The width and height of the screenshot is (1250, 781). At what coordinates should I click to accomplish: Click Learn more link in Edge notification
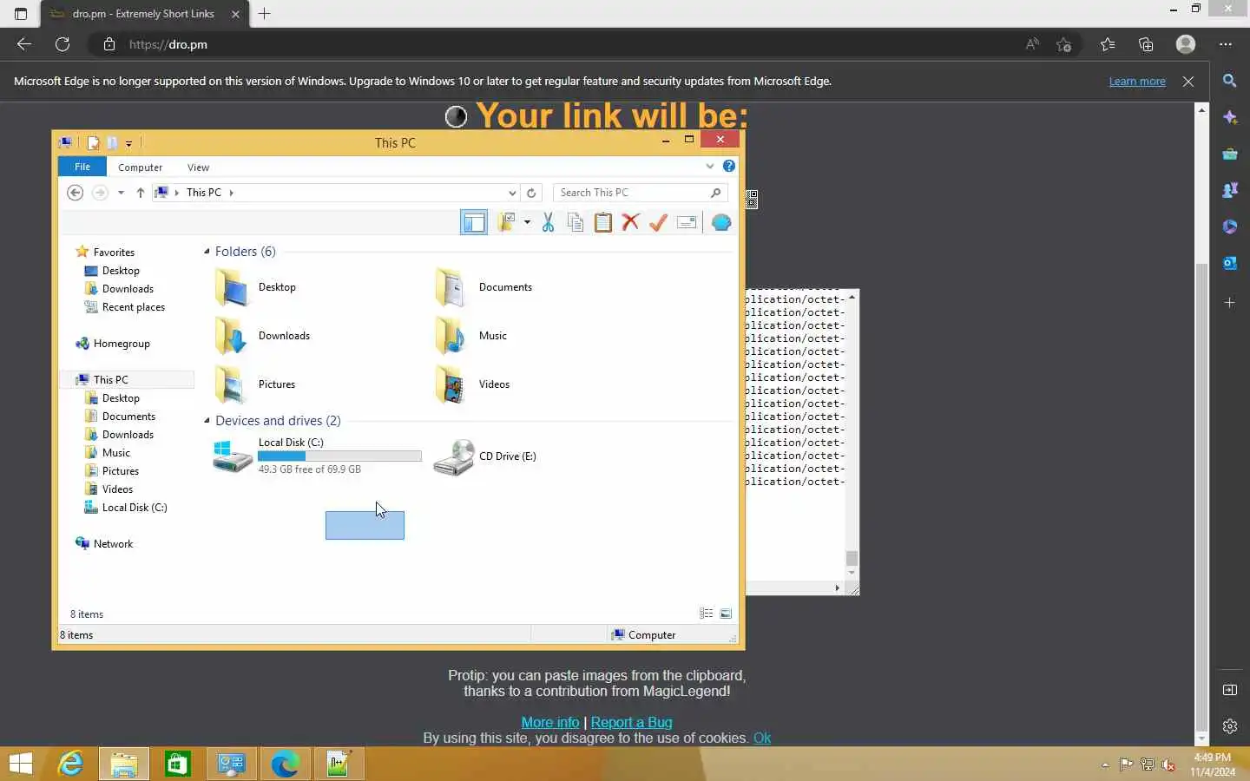click(1137, 82)
